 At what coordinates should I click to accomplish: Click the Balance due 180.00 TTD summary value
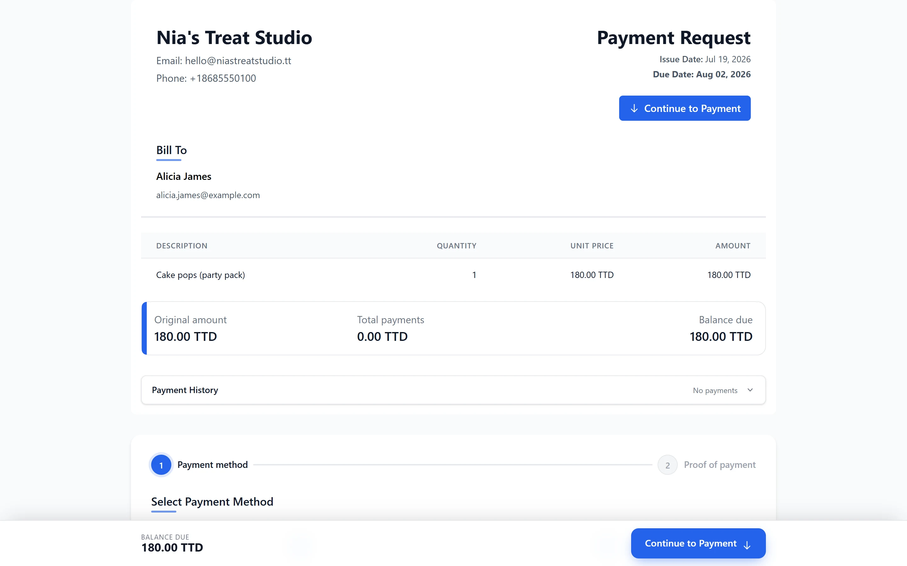(721, 336)
